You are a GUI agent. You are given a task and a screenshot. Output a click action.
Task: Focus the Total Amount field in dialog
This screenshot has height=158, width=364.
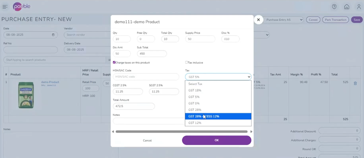point(134,106)
